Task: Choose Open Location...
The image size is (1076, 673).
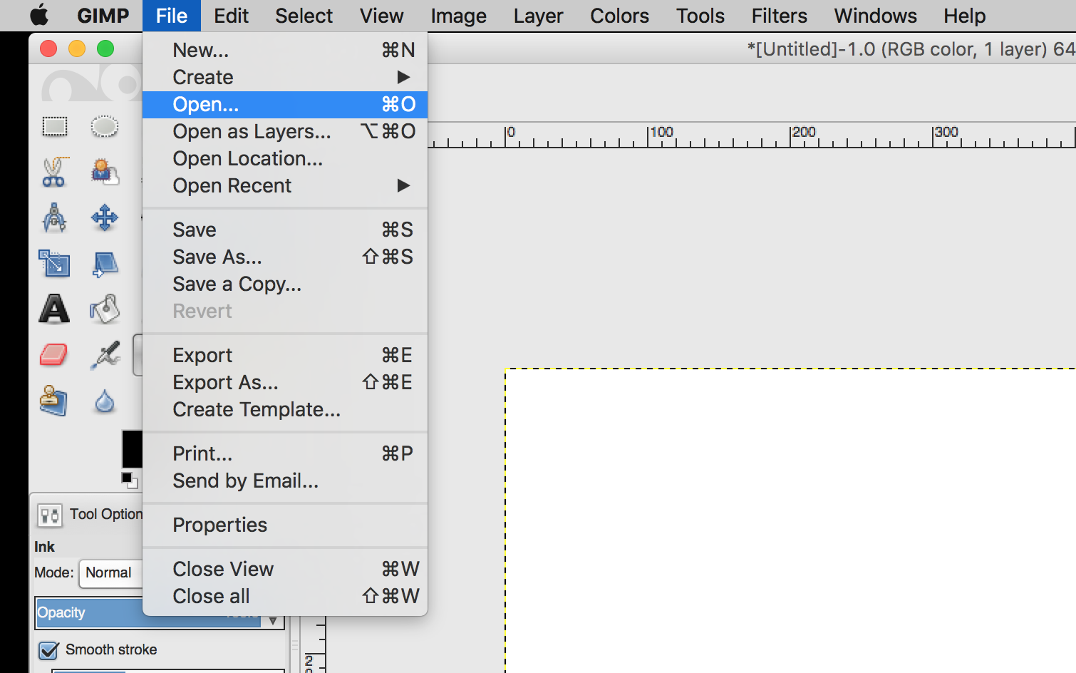Action: point(285,159)
